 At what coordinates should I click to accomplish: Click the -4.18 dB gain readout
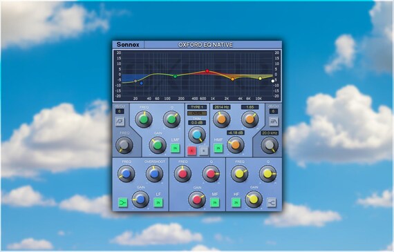pyautogui.click(x=236, y=133)
